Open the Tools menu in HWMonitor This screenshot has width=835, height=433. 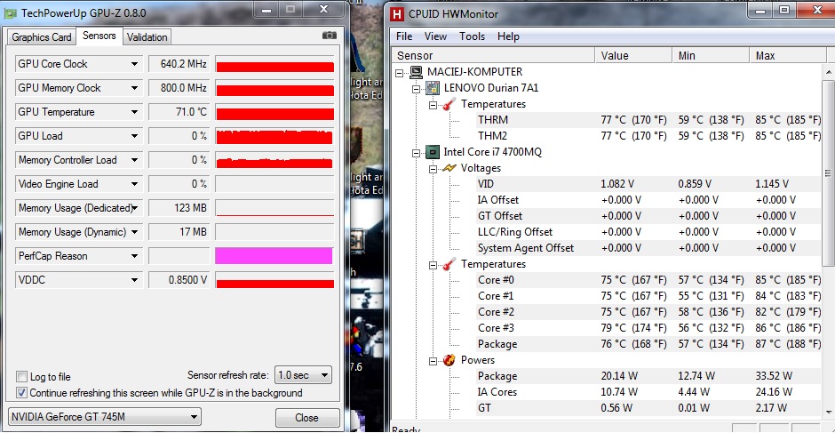[472, 36]
